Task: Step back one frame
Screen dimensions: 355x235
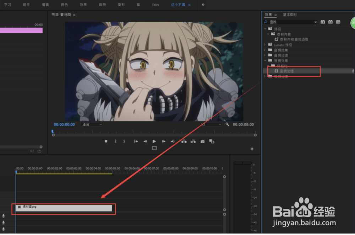Action: point(145,141)
